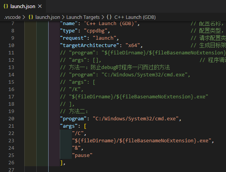Expand the chevron after launch.json breadcrumb
226x172 pixels.
(x=63, y=17)
